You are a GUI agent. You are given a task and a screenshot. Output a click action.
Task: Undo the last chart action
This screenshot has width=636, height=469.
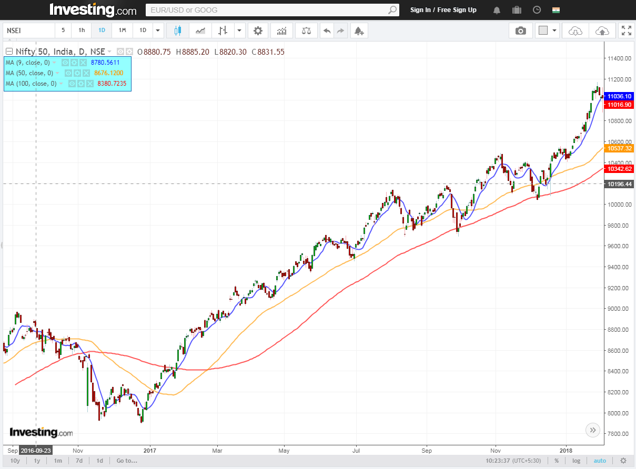pos(327,30)
